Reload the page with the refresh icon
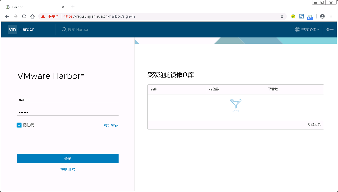Screen dimensions: 338x192 (x=24, y=16)
